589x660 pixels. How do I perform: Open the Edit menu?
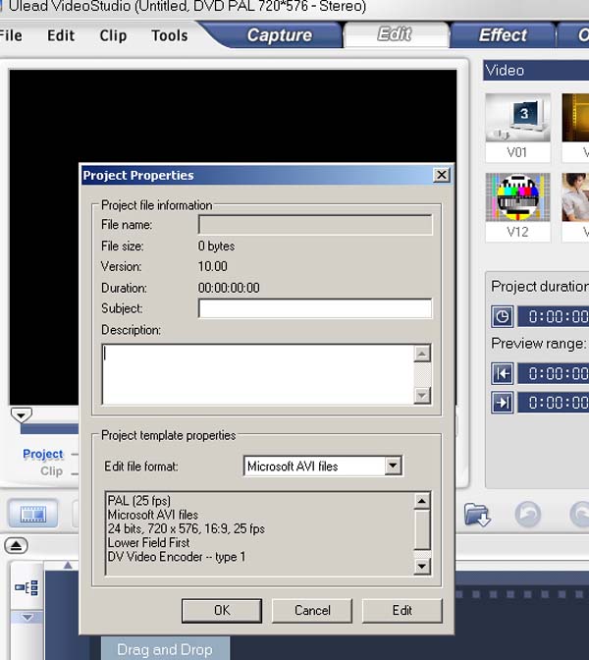(x=61, y=35)
